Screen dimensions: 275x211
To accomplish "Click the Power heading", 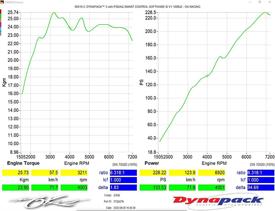I will click(152, 163).
